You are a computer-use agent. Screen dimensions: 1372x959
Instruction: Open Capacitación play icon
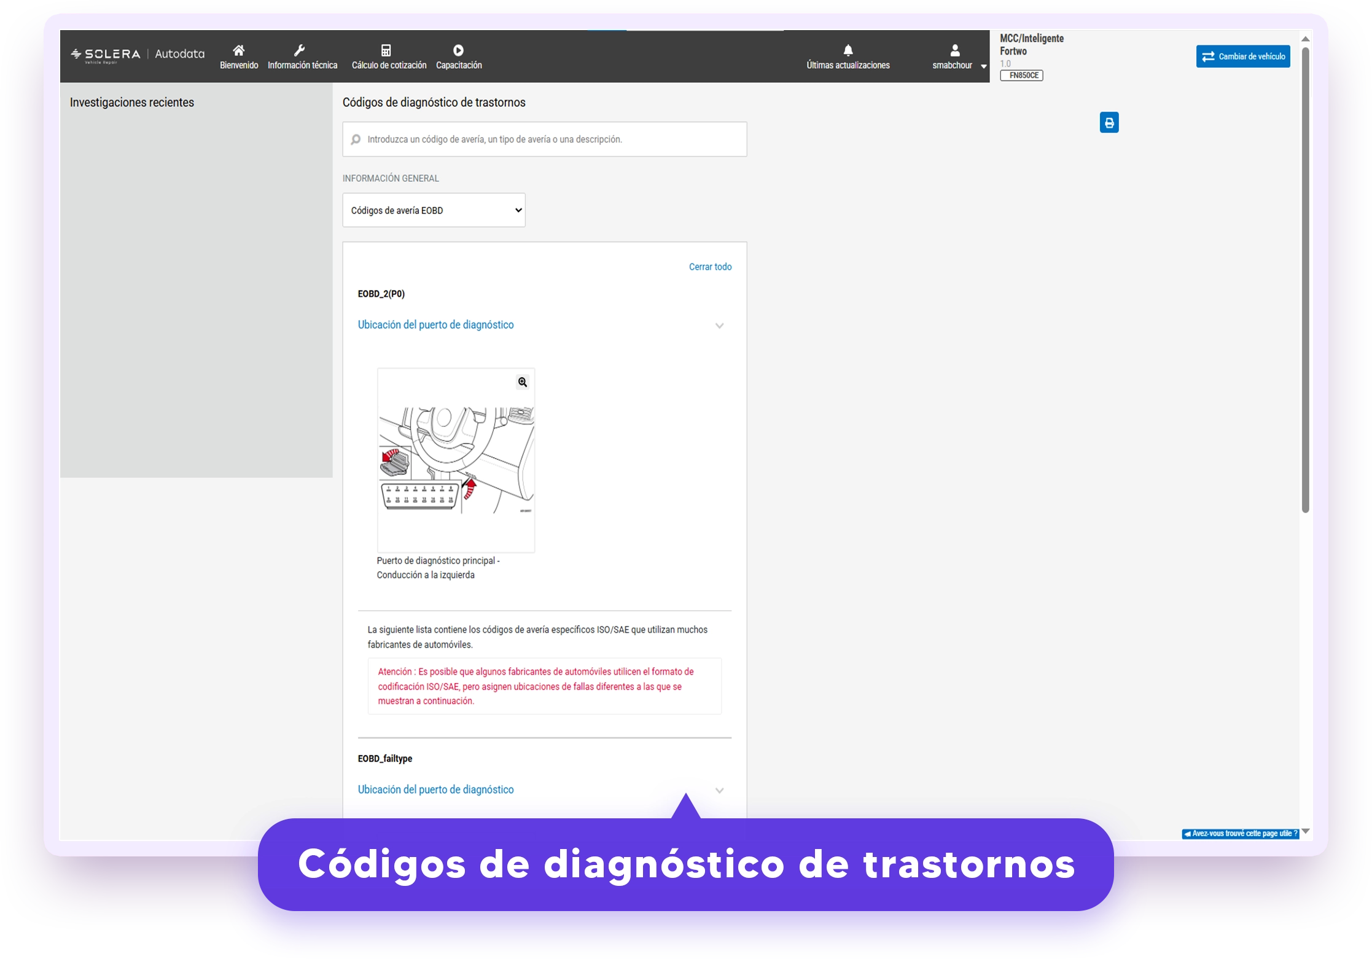458,50
